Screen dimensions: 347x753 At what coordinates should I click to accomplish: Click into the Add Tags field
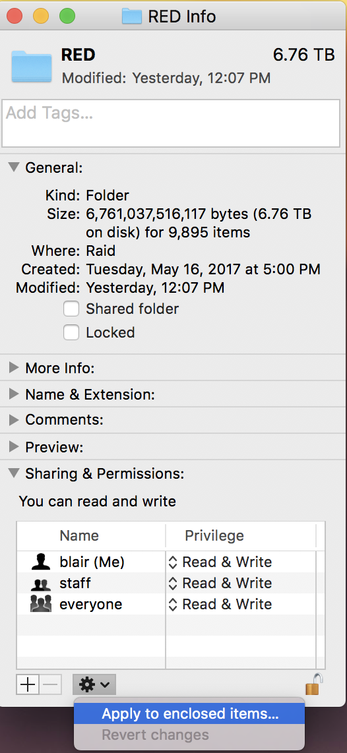[171, 123]
